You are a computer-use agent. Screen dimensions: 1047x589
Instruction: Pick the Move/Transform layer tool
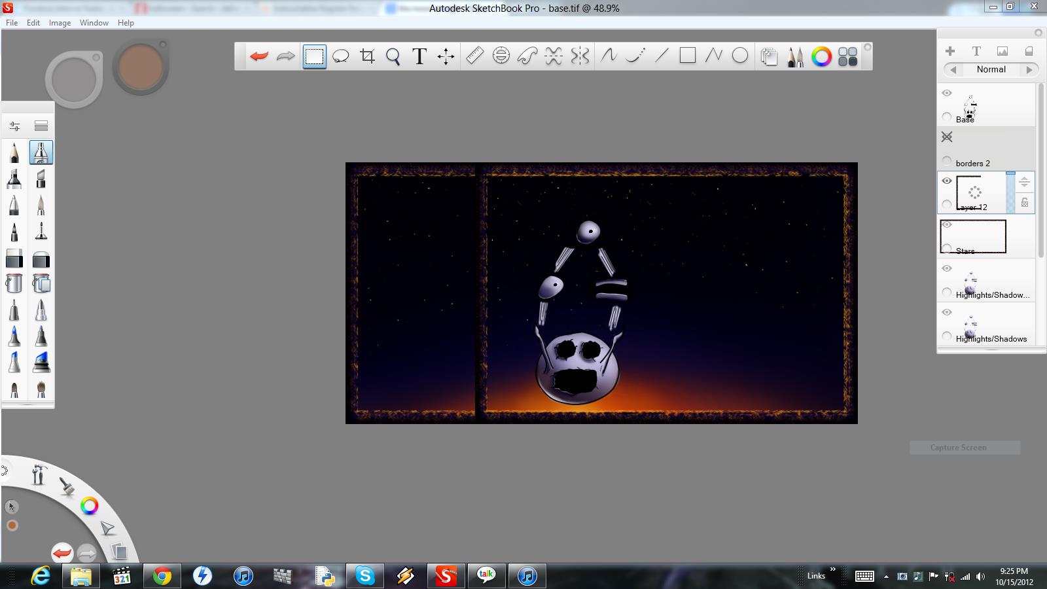point(446,56)
